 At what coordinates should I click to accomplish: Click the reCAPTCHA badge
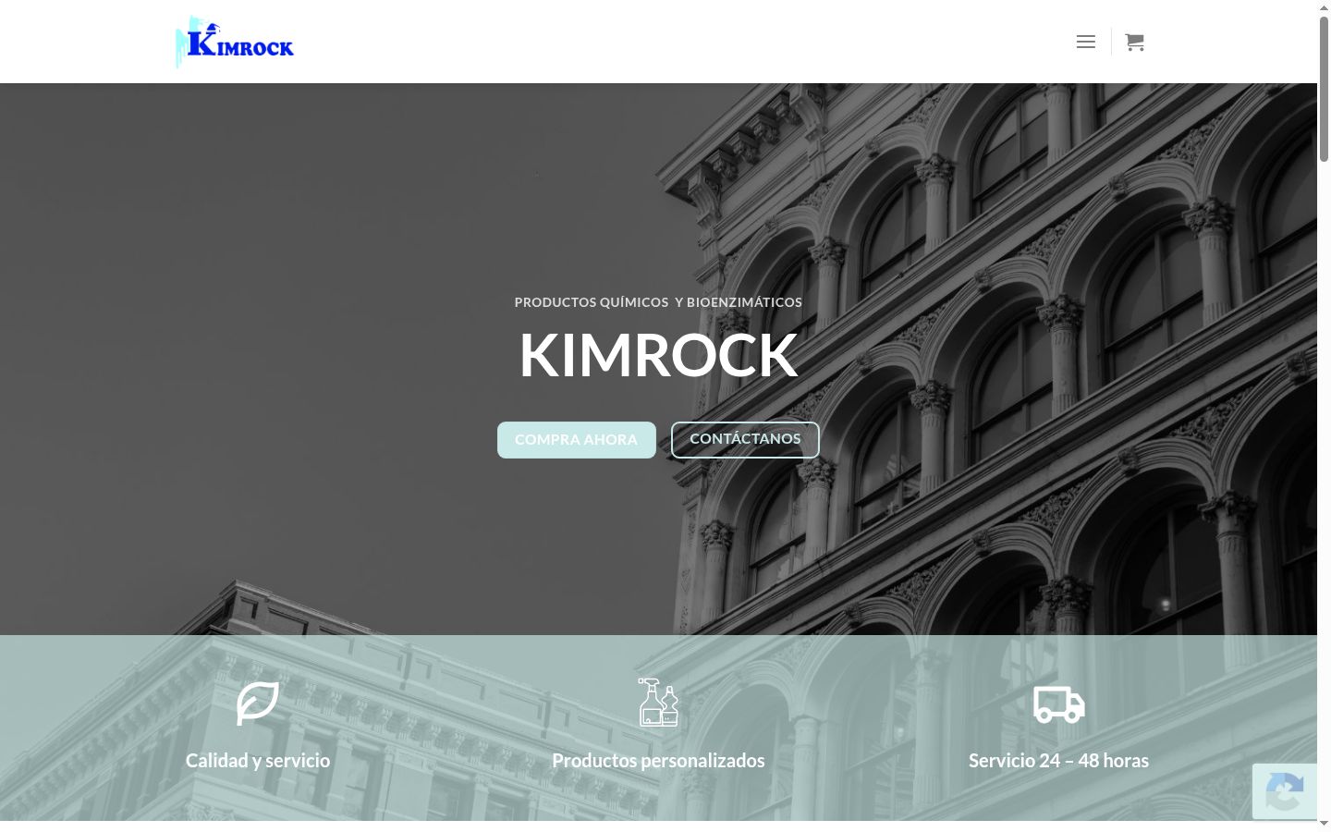coord(1285,791)
